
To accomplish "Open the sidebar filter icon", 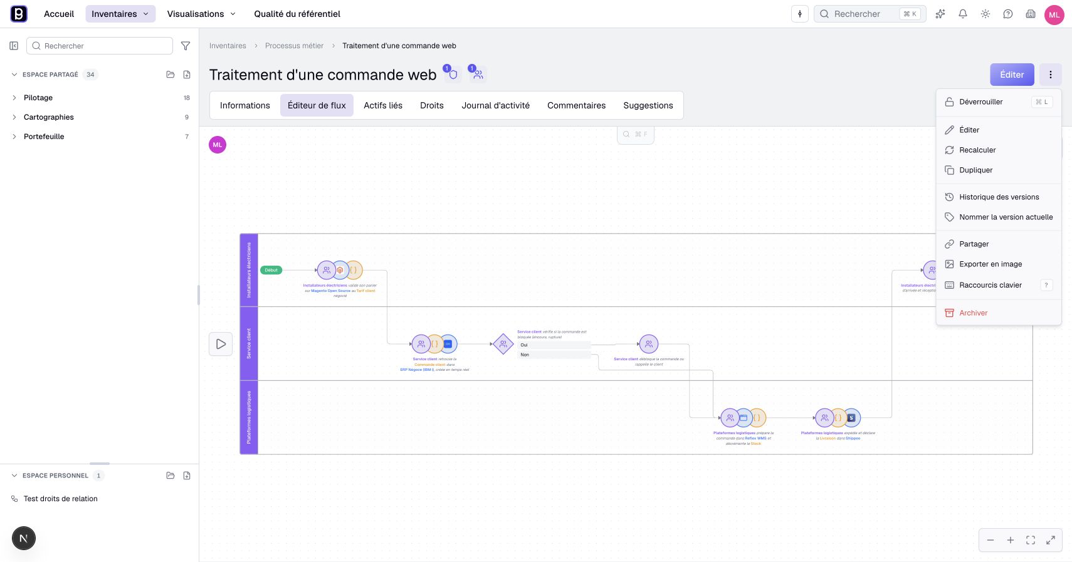I will pyautogui.click(x=186, y=46).
